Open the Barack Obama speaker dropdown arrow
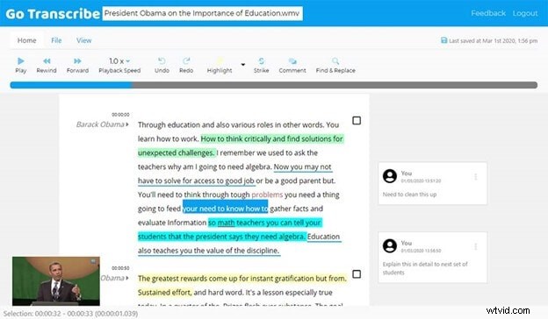The image size is (548, 319). (x=127, y=124)
